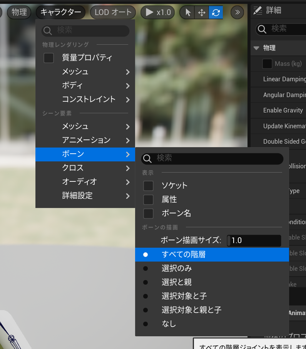Image resolution: width=306 pixels, height=349 pixels.
Task: Open the ボディ submenu
Action: [85, 86]
